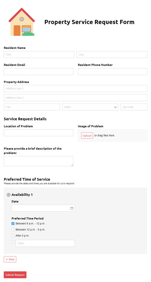
Task: Select the Address Line 2 field
Action: [75, 98]
